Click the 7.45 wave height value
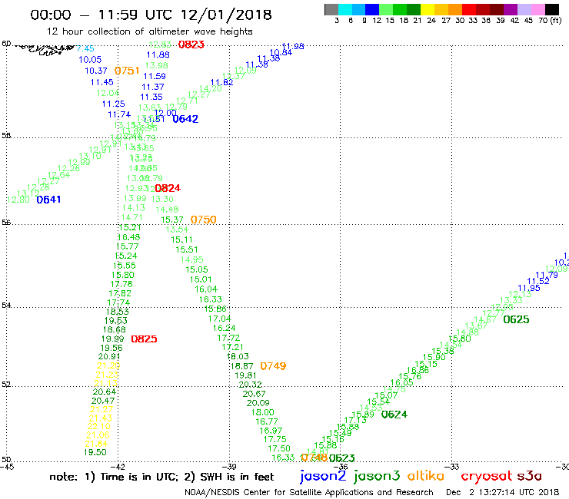The height and width of the screenshot is (499, 569). click(85, 48)
